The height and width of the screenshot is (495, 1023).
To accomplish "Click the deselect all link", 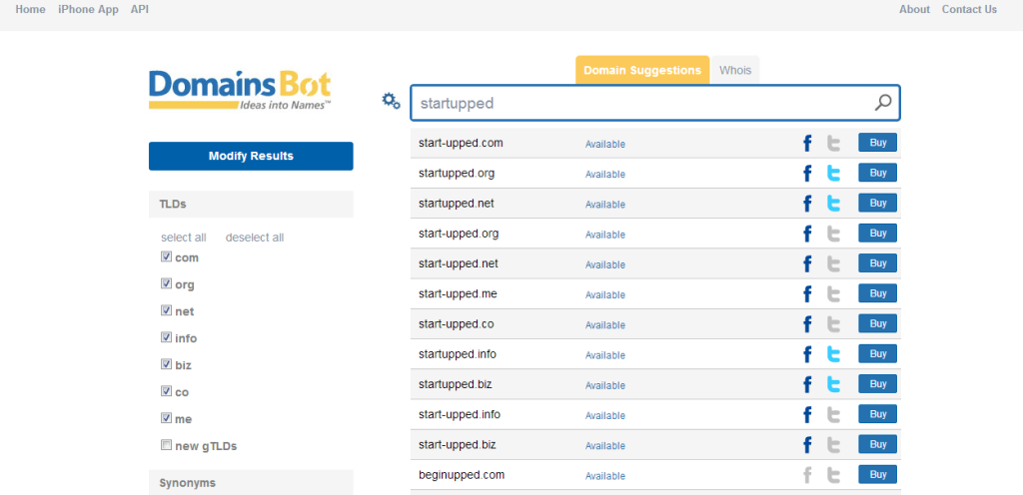I will tap(255, 238).
